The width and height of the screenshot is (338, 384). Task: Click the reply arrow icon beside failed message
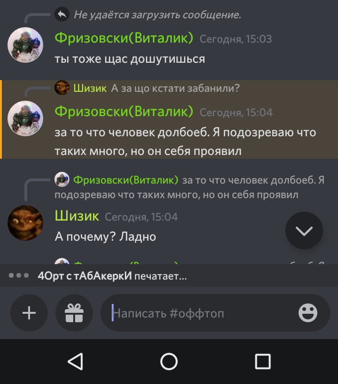tap(62, 14)
